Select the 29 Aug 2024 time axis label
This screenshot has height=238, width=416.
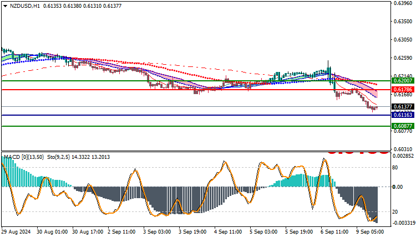pyautogui.click(x=16, y=232)
